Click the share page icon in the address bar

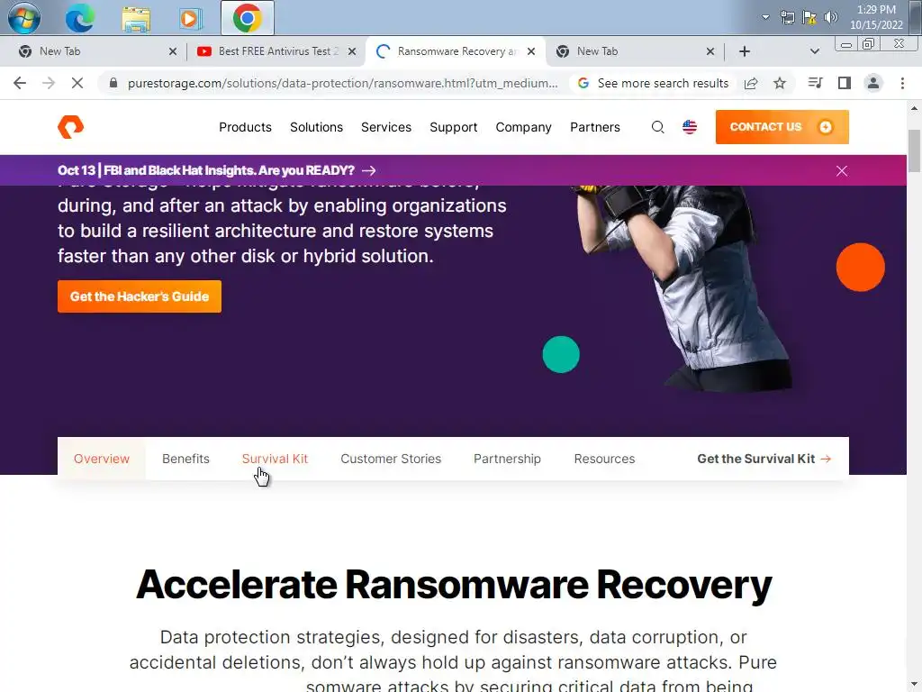[x=751, y=84]
